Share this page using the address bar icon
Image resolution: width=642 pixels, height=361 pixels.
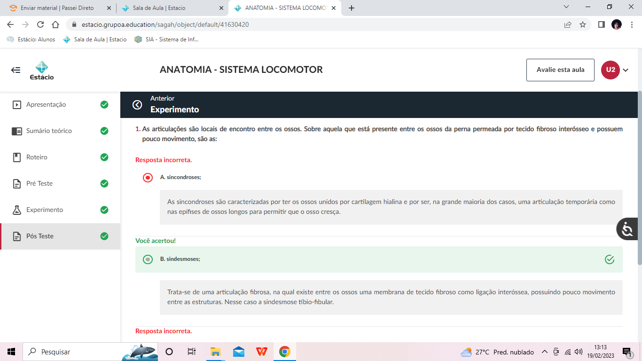pos(568,24)
